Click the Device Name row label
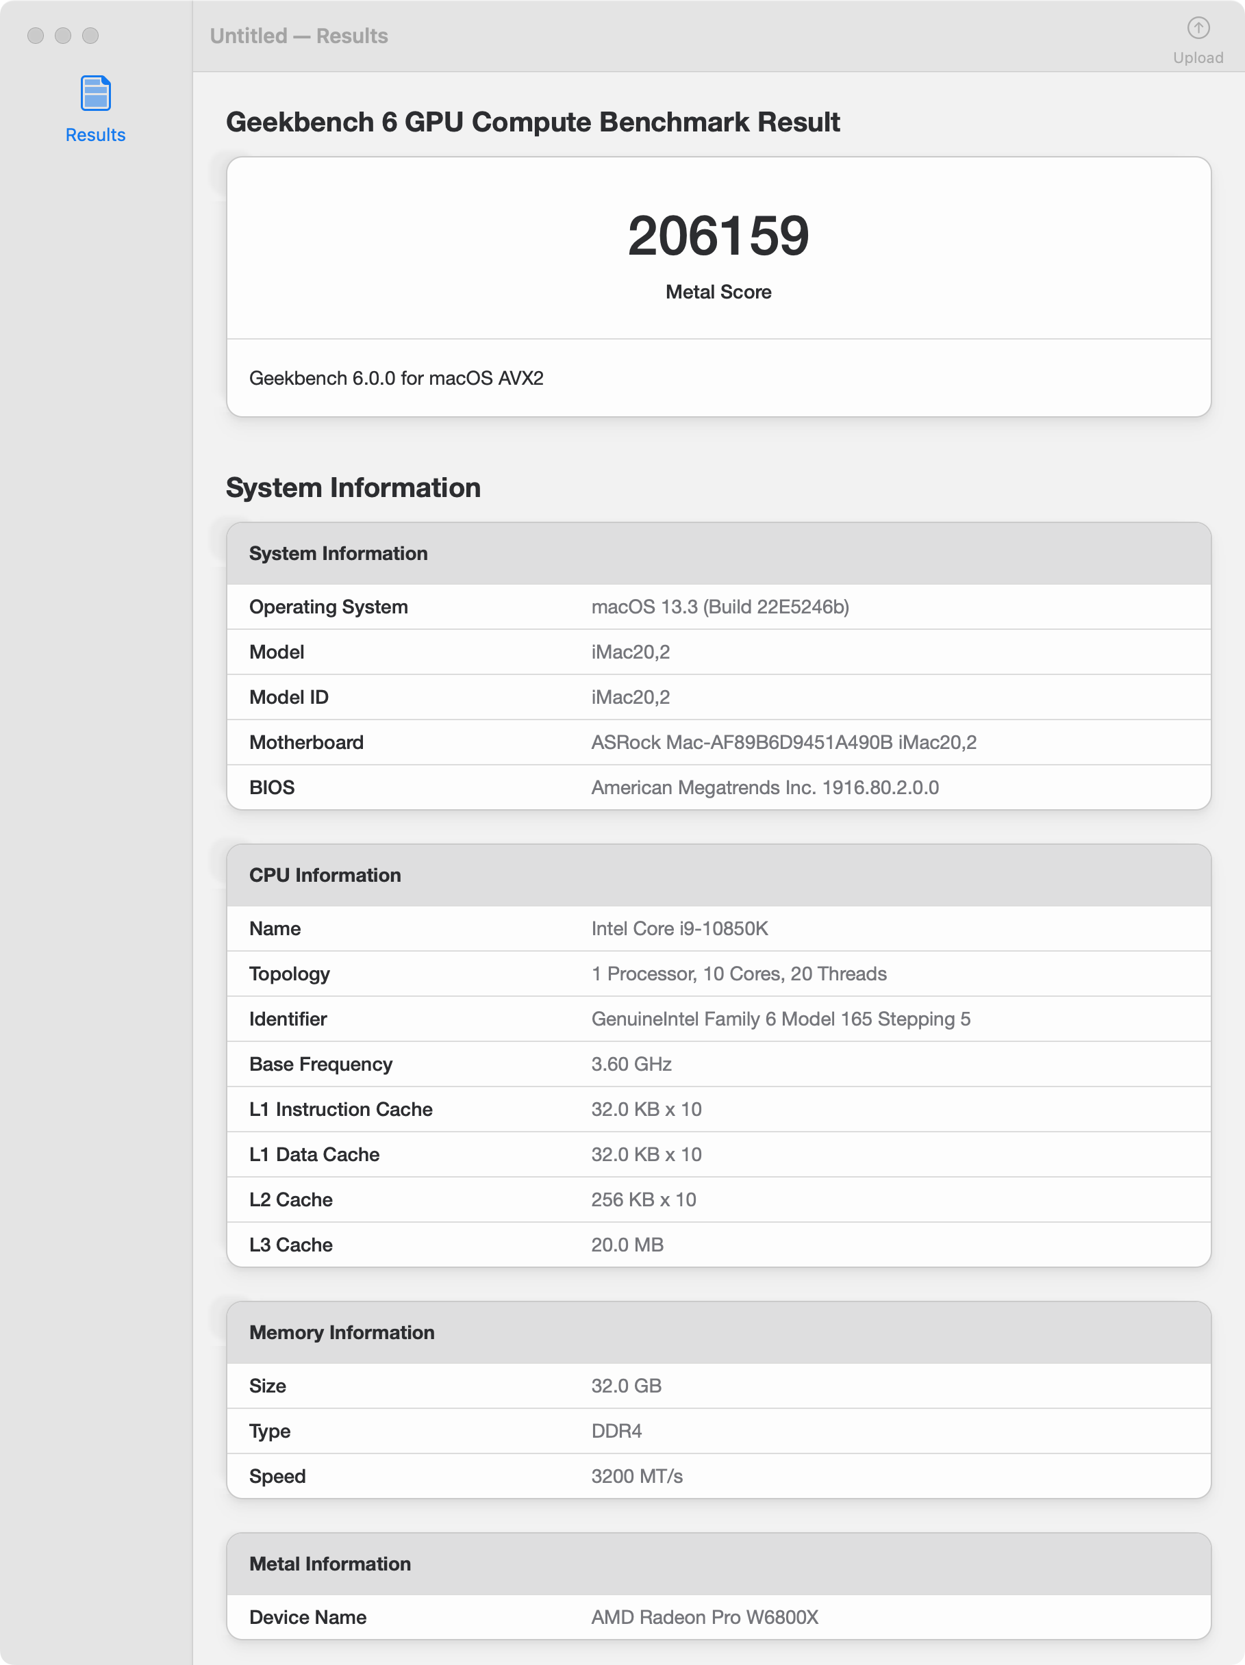The height and width of the screenshot is (1665, 1245). point(307,1617)
